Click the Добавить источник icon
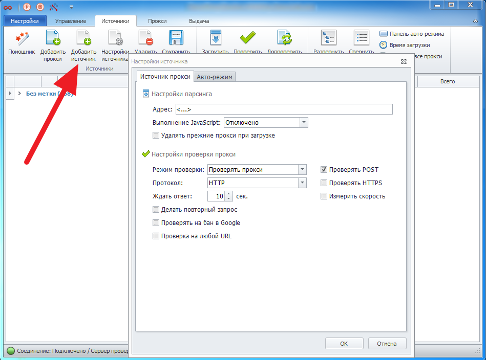This screenshot has width=486, height=360. (x=83, y=39)
